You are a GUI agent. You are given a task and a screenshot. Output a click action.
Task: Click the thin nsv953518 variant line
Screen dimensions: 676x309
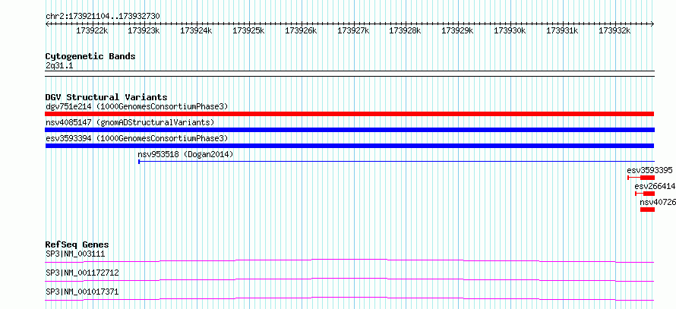[x=396, y=162]
